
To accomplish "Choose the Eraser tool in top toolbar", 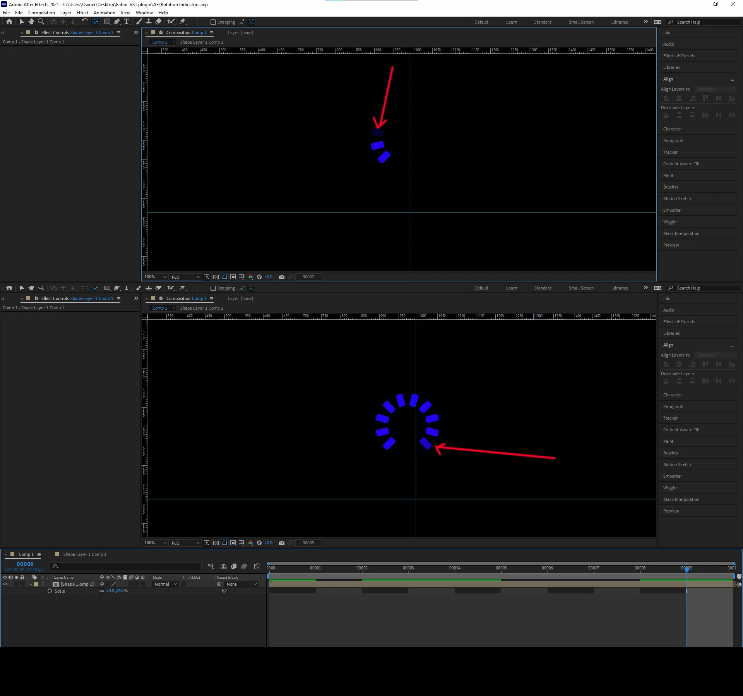I will point(158,22).
